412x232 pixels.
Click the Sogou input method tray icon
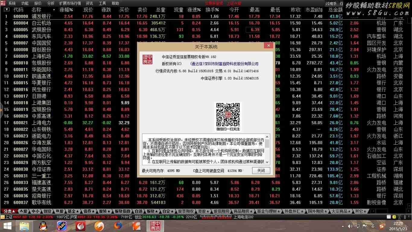(x=382, y=226)
